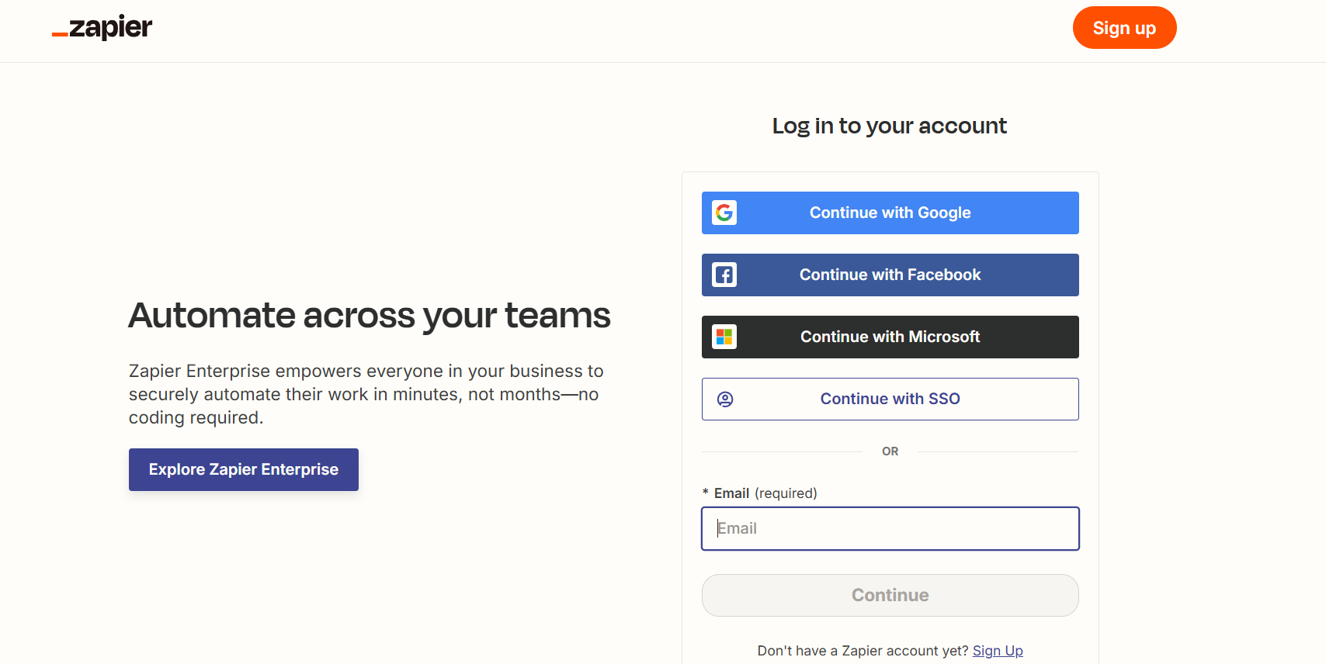Screen dimensions: 1326x664
Task: Click the SSO user circle icon
Action: (725, 399)
